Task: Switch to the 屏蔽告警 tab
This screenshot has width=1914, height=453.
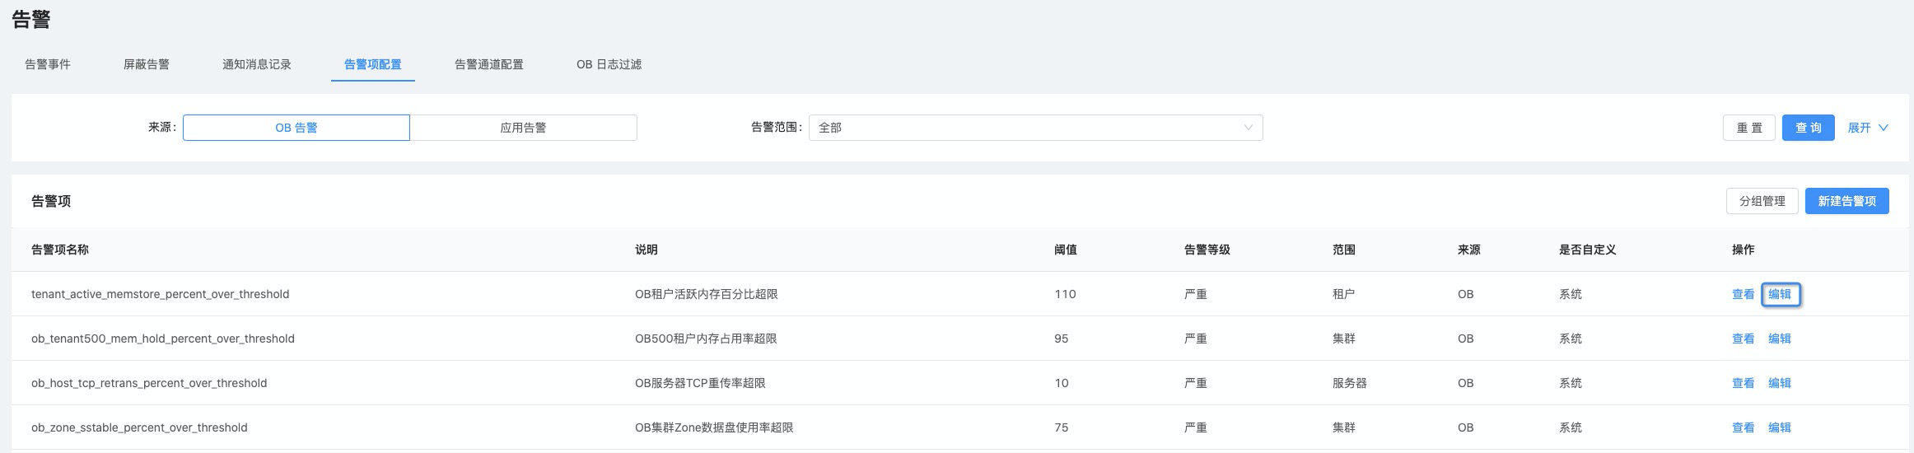Action: point(147,64)
